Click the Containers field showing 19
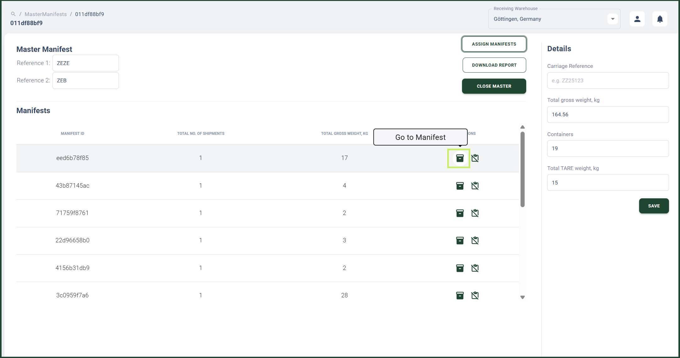680x358 pixels. click(608, 148)
